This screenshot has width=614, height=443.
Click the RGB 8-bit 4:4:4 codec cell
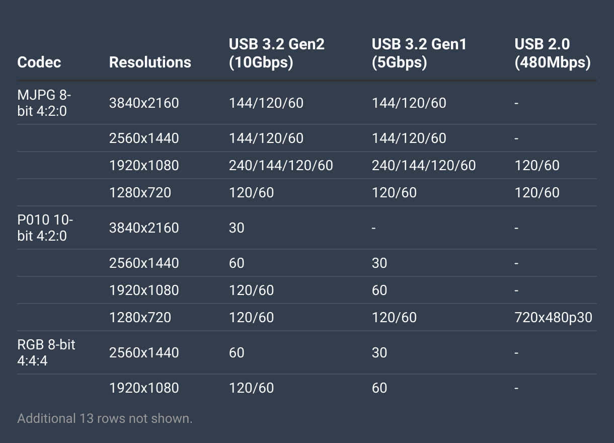tap(46, 352)
